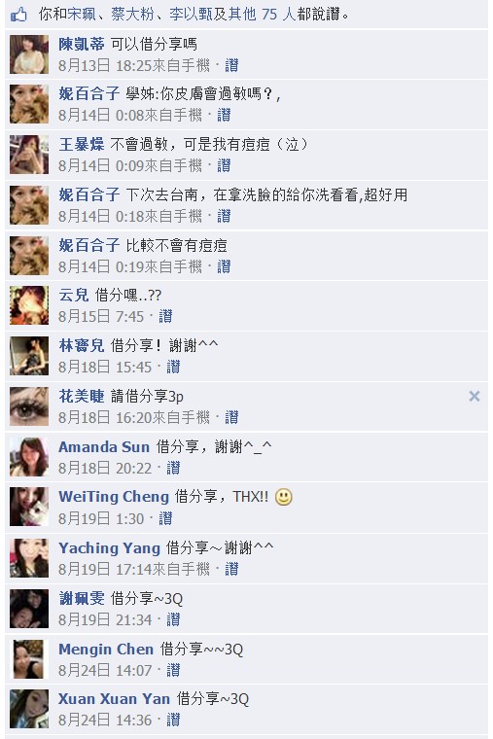493x739 pixels.
Task: Like 陳凱蒂's comment with 讚
Action: tap(231, 65)
